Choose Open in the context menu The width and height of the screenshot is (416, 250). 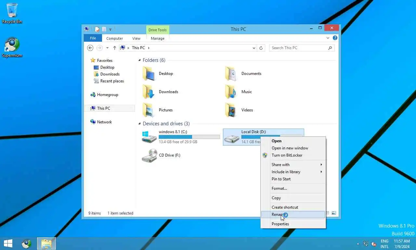293,141
